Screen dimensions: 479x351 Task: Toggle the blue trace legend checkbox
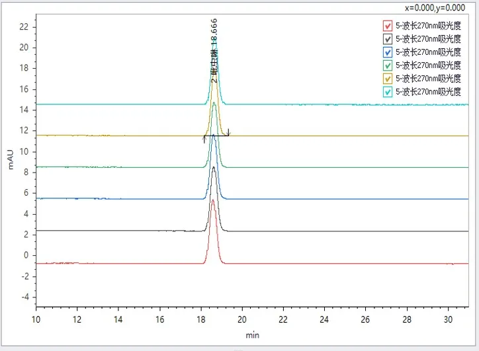388,52
